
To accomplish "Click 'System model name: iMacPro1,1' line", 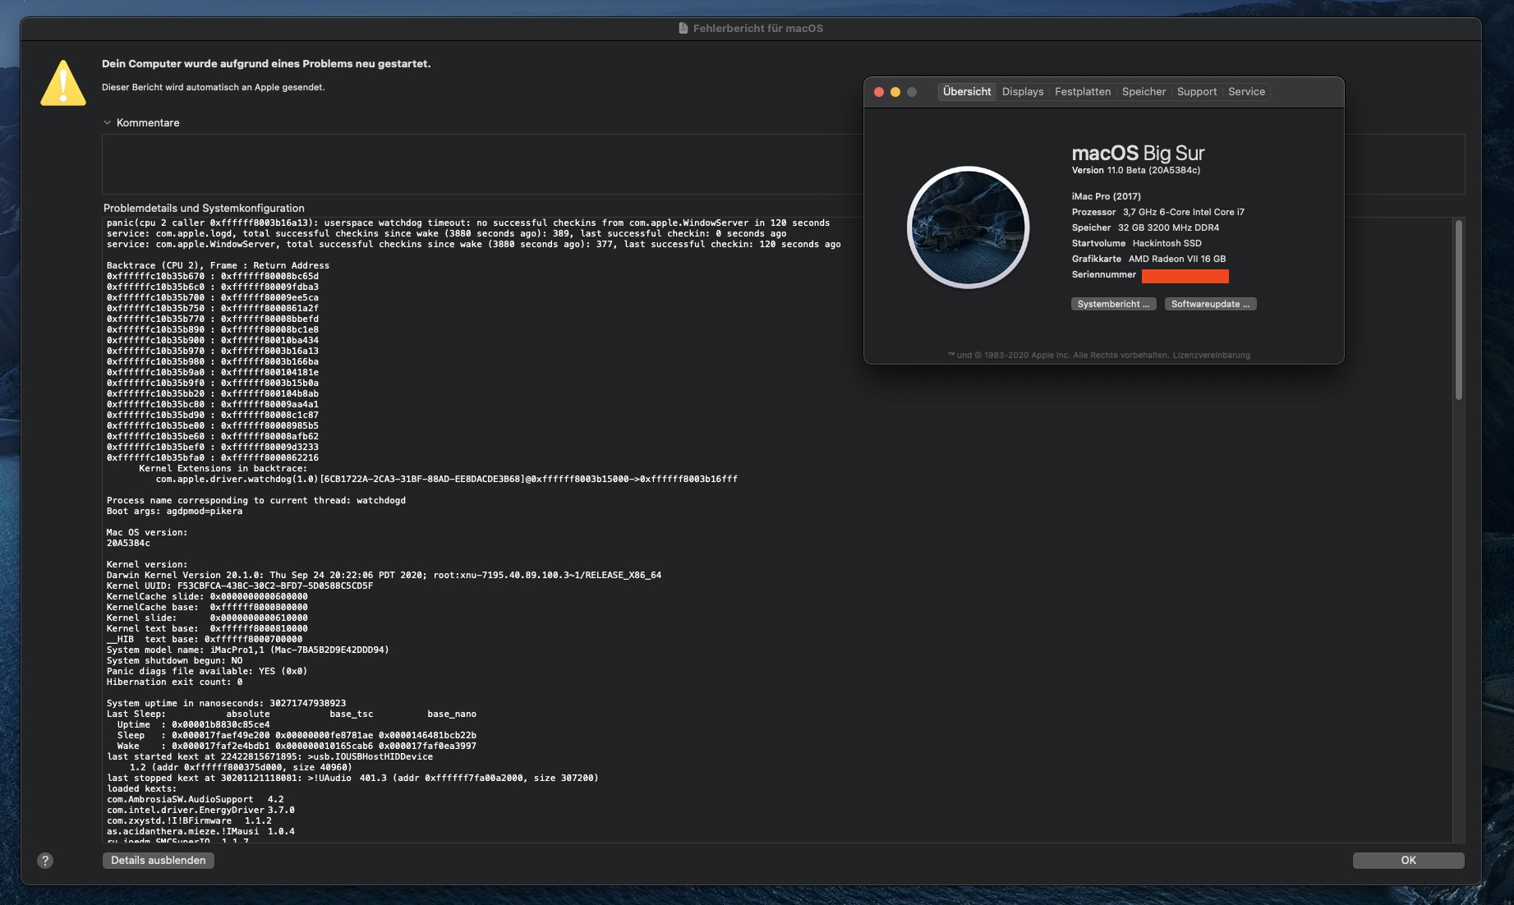I will [x=247, y=650].
